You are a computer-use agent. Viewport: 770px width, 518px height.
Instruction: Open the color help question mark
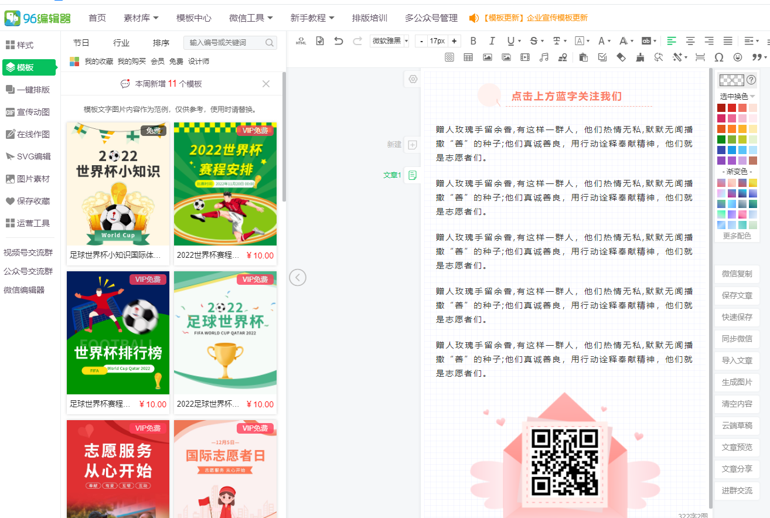[x=751, y=80]
